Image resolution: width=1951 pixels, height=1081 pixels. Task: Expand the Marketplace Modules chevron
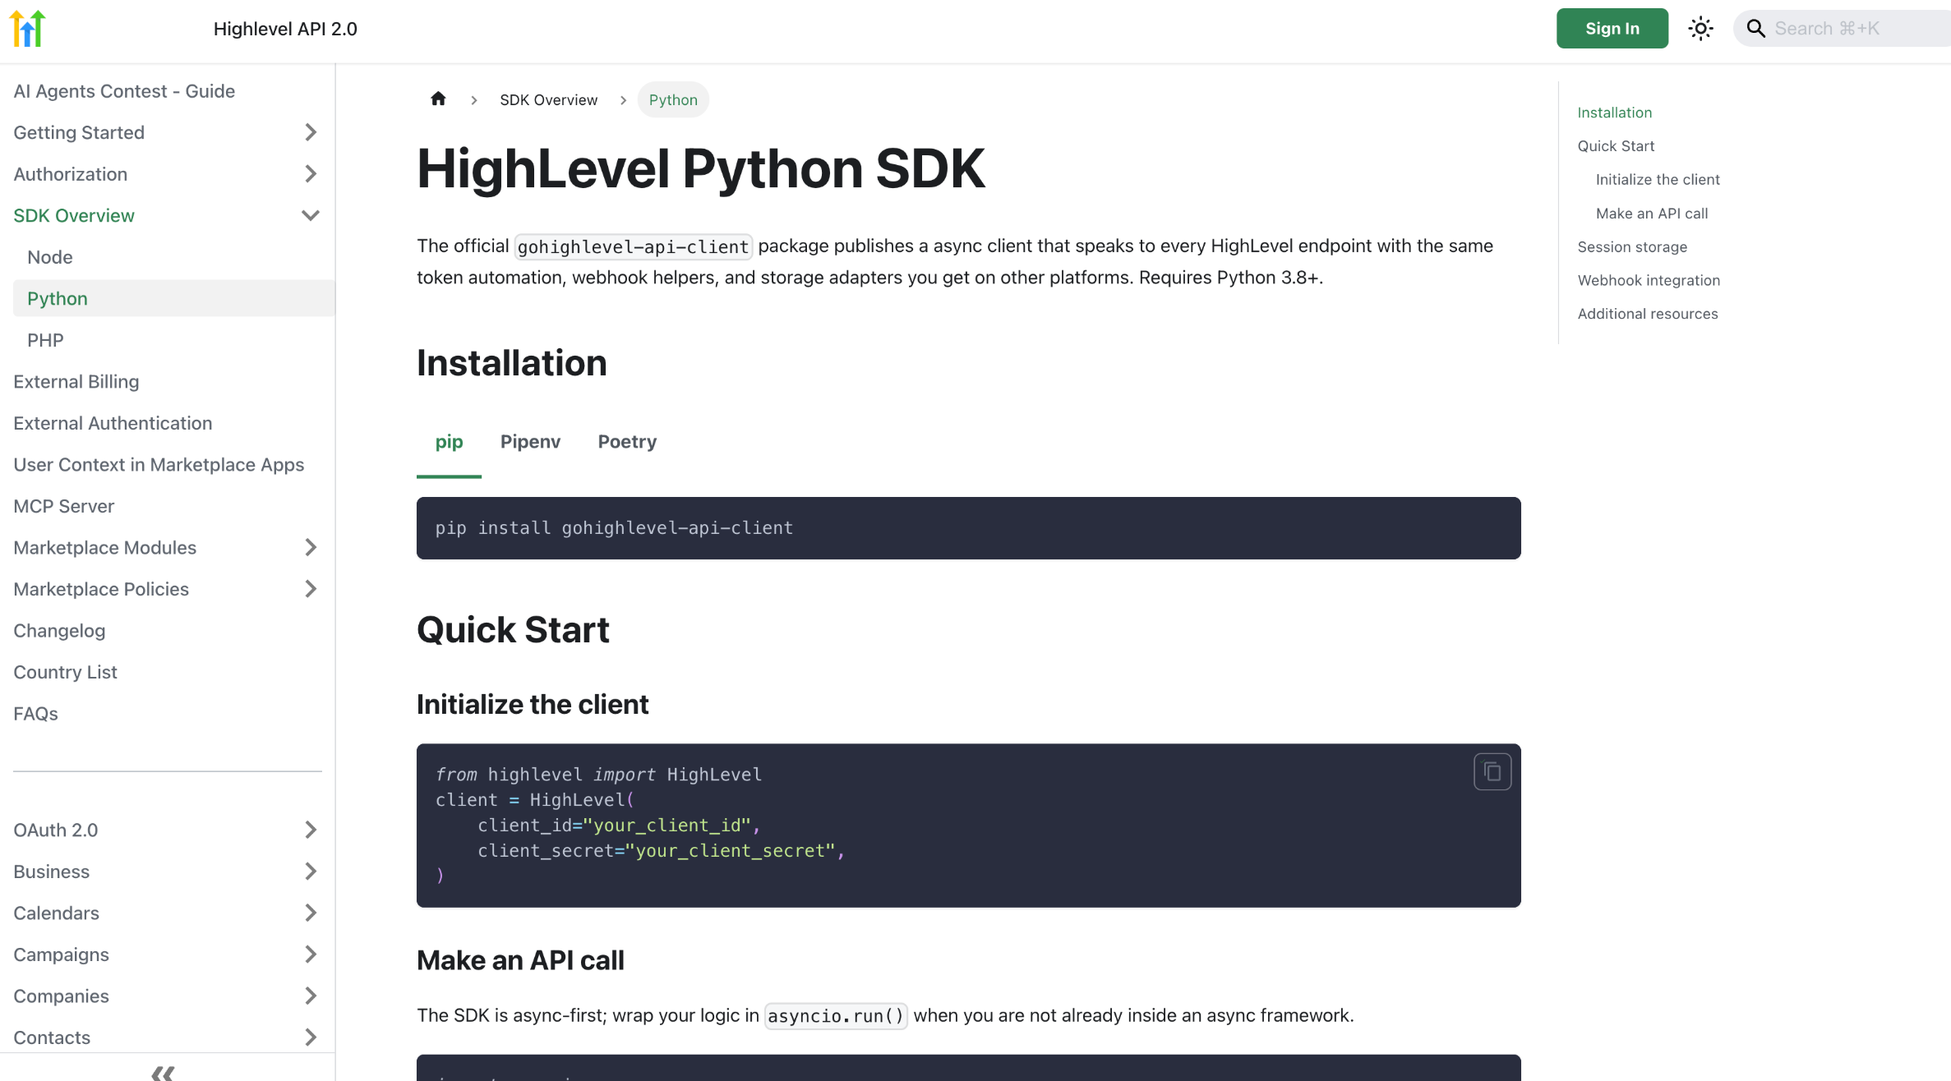[x=310, y=548]
